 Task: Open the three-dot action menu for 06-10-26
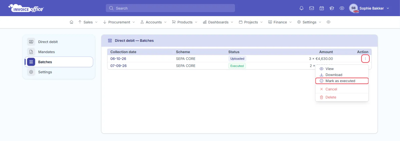click(x=365, y=59)
